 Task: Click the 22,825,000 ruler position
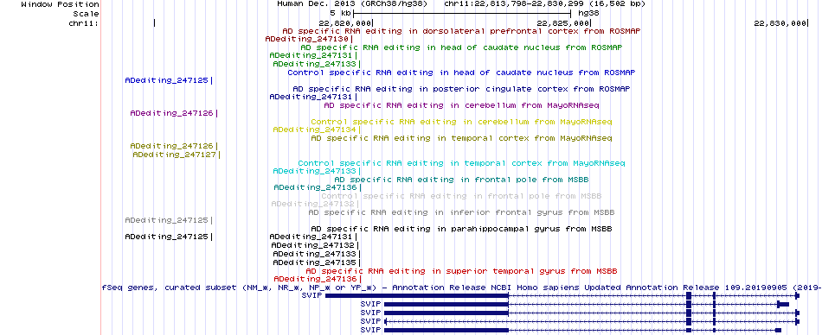click(x=563, y=23)
